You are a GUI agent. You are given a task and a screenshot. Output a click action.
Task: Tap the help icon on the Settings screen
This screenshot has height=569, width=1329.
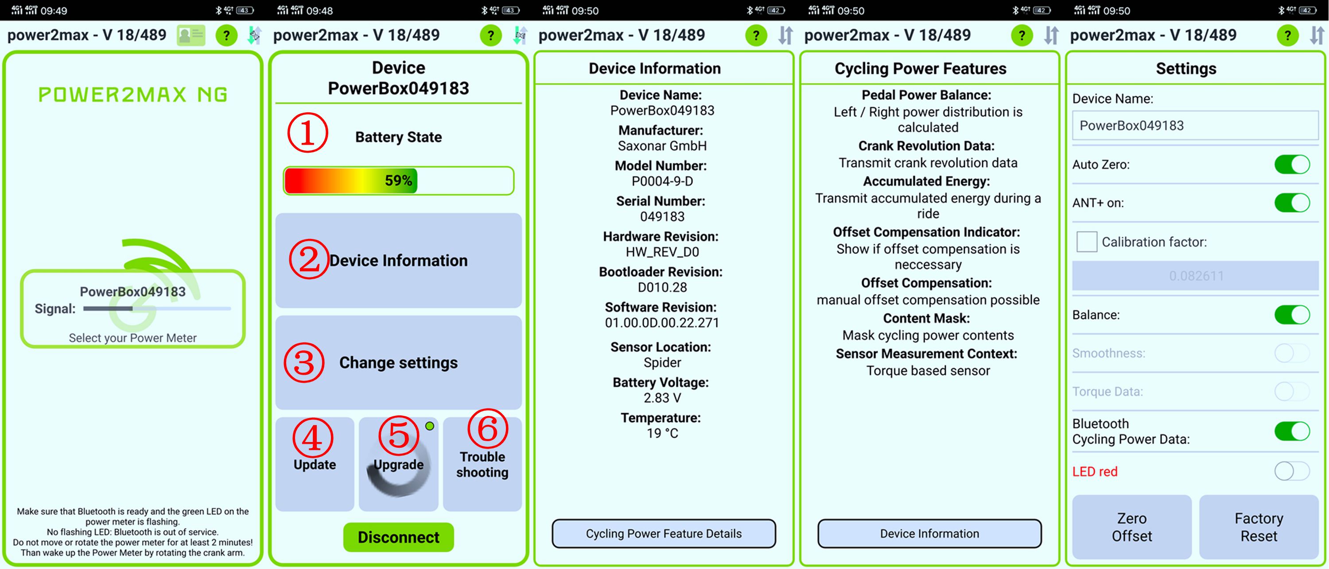pos(1288,35)
